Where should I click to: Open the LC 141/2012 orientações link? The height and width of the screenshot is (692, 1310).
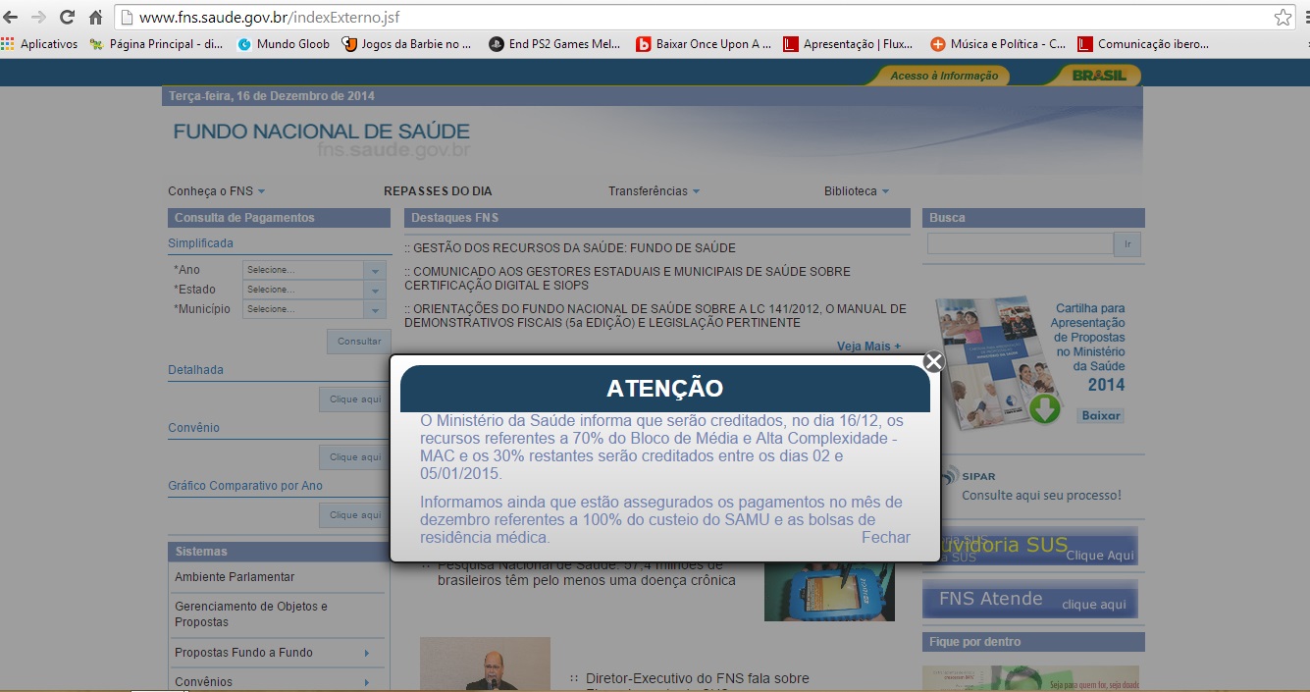(x=655, y=316)
